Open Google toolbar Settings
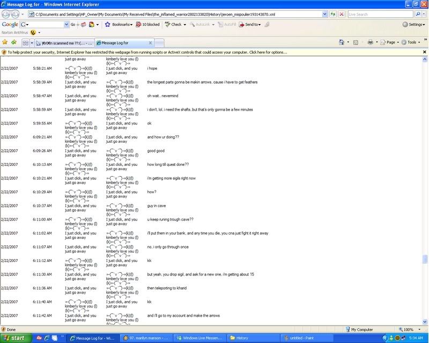 413,24
